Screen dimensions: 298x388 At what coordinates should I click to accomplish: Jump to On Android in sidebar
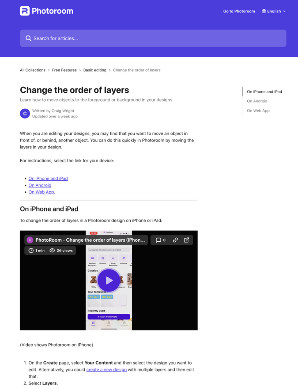pos(257,101)
